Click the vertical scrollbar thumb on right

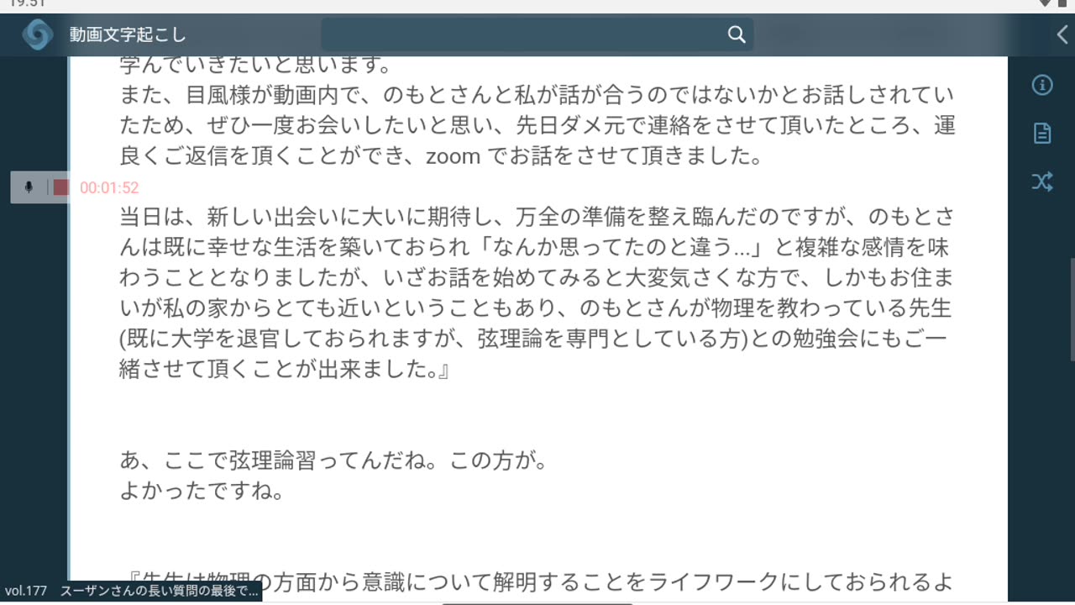click(x=1071, y=309)
